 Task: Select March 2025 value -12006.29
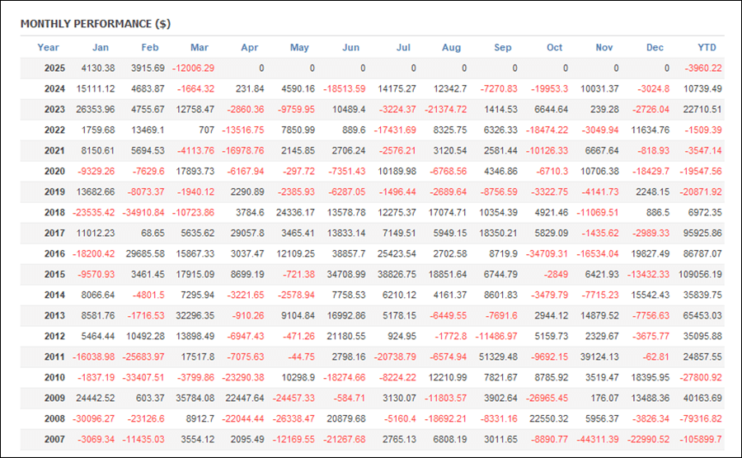pos(193,68)
